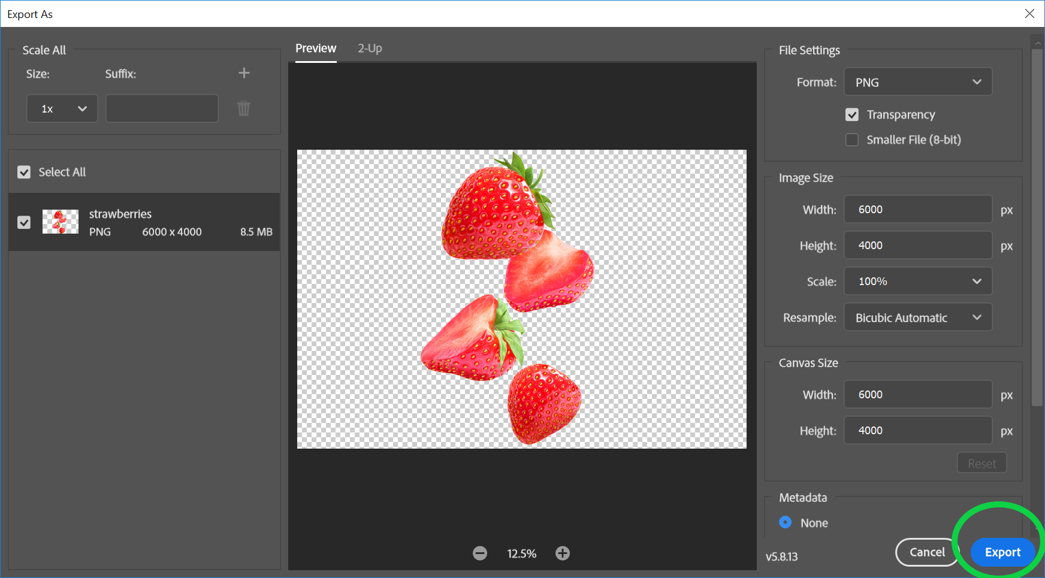Click the v5.8.13 version text
The width and height of the screenshot is (1045, 578).
point(782,557)
